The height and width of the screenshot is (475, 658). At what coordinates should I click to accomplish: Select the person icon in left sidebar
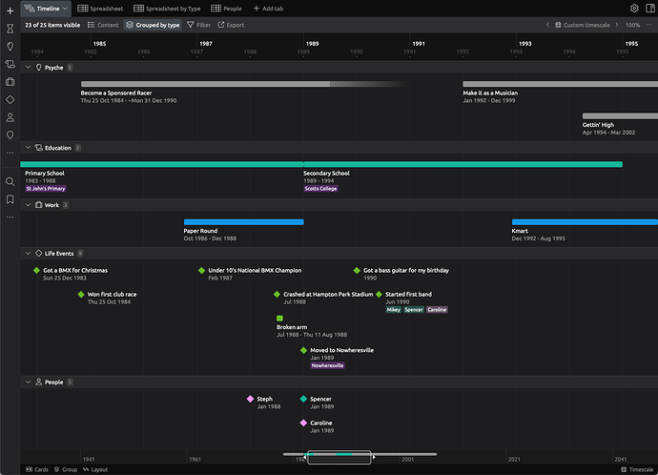coord(10,117)
